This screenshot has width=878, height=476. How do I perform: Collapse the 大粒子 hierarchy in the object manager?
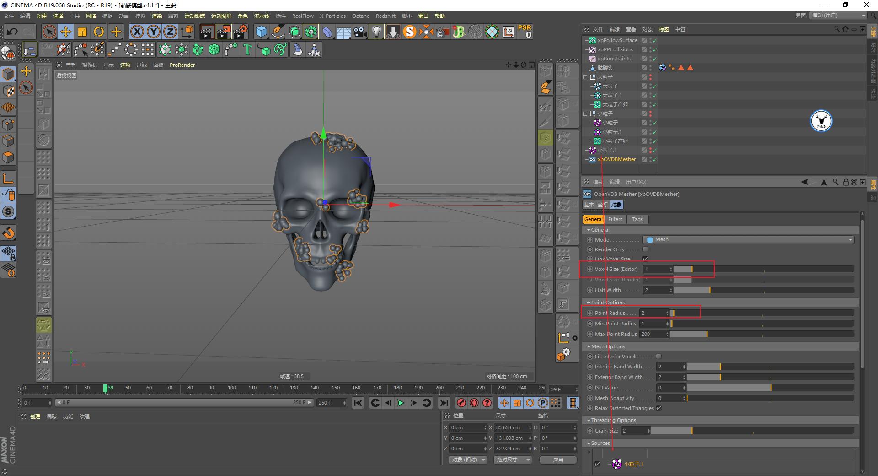pyautogui.click(x=586, y=77)
